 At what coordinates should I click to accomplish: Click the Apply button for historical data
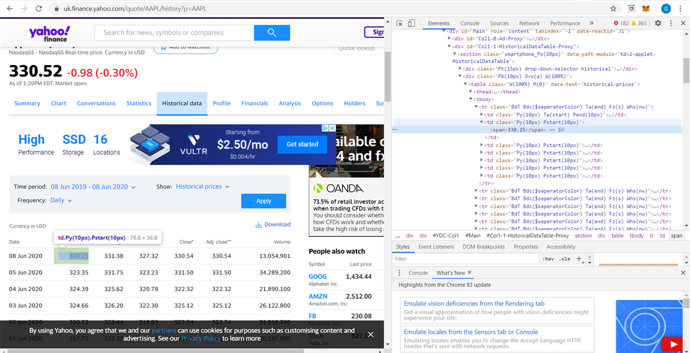[264, 201]
